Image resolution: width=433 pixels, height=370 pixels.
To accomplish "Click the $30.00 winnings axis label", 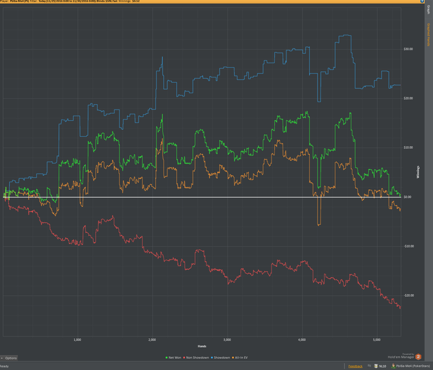I will point(408,49).
